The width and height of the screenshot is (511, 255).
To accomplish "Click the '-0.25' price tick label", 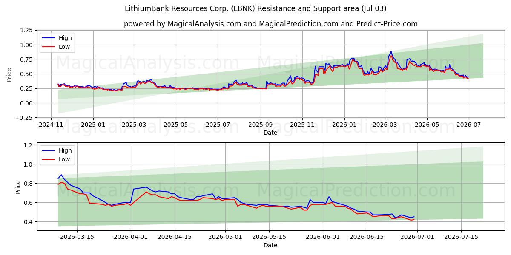I will coord(24,118).
